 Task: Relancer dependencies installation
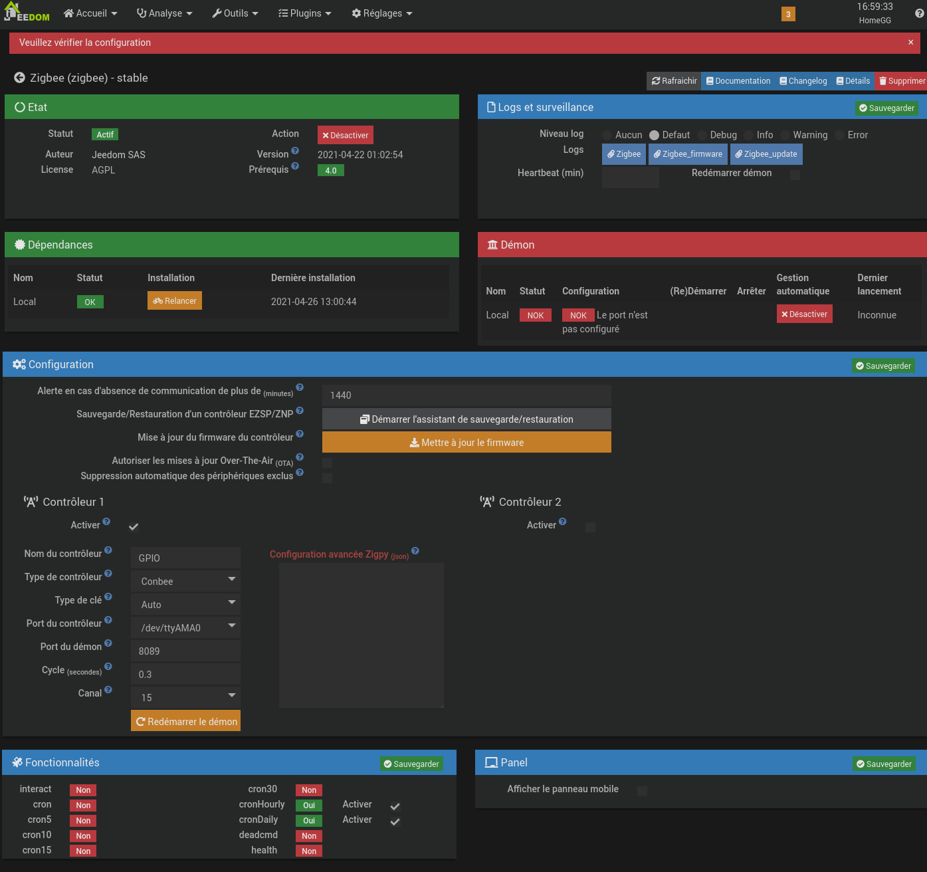(x=175, y=301)
